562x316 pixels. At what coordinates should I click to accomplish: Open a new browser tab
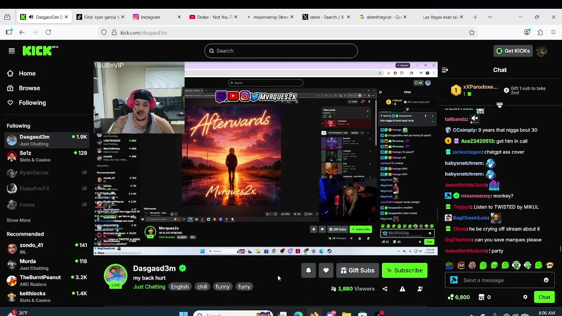click(x=475, y=17)
